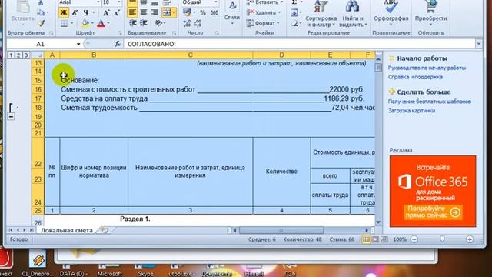Select outline level 1 button
The width and height of the screenshot is (492, 277).
click(x=11, y=55)
